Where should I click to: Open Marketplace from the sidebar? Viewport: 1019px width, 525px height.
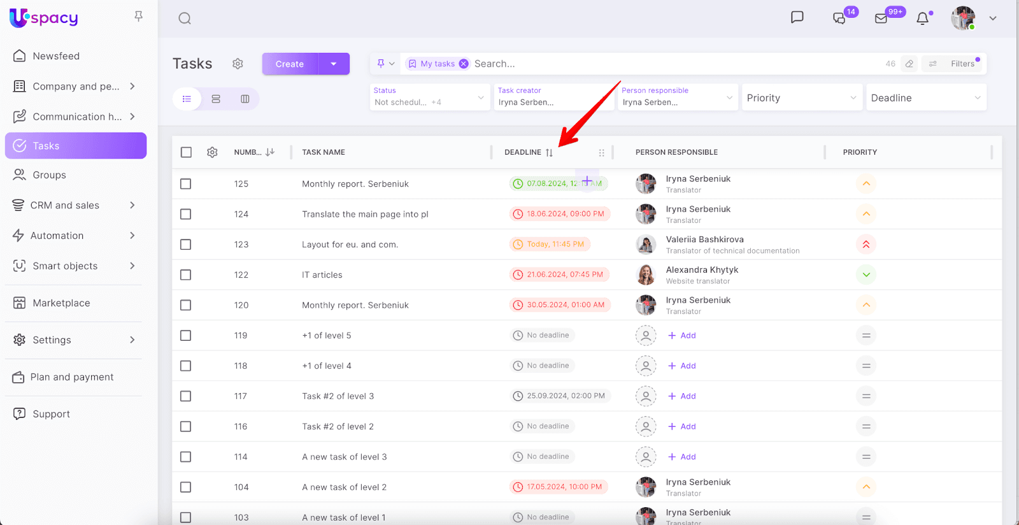61,303
